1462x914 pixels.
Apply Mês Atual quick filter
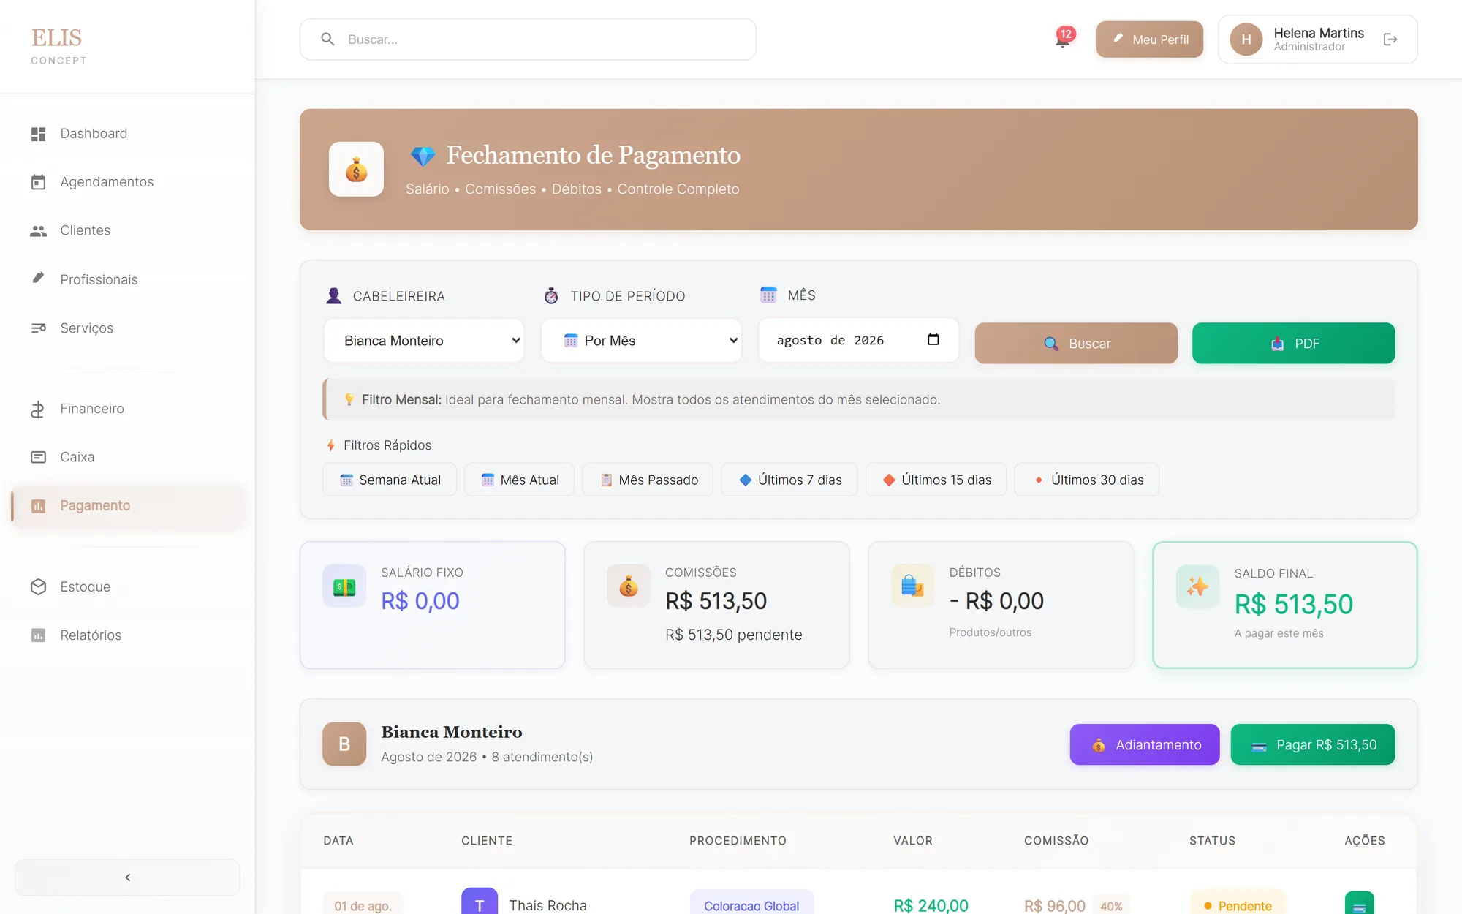520,480
